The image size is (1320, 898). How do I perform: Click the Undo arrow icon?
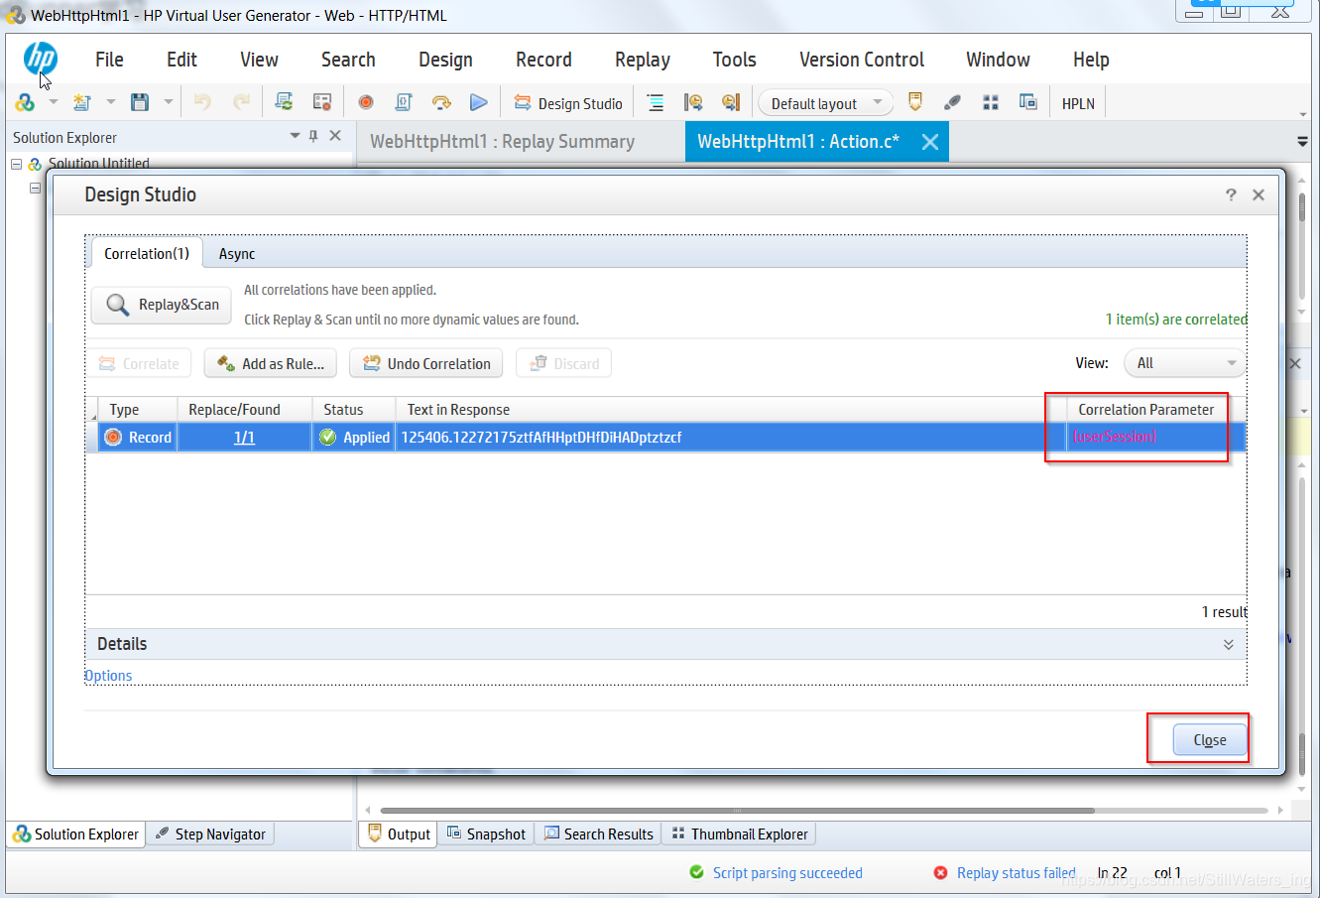point(202,102)
